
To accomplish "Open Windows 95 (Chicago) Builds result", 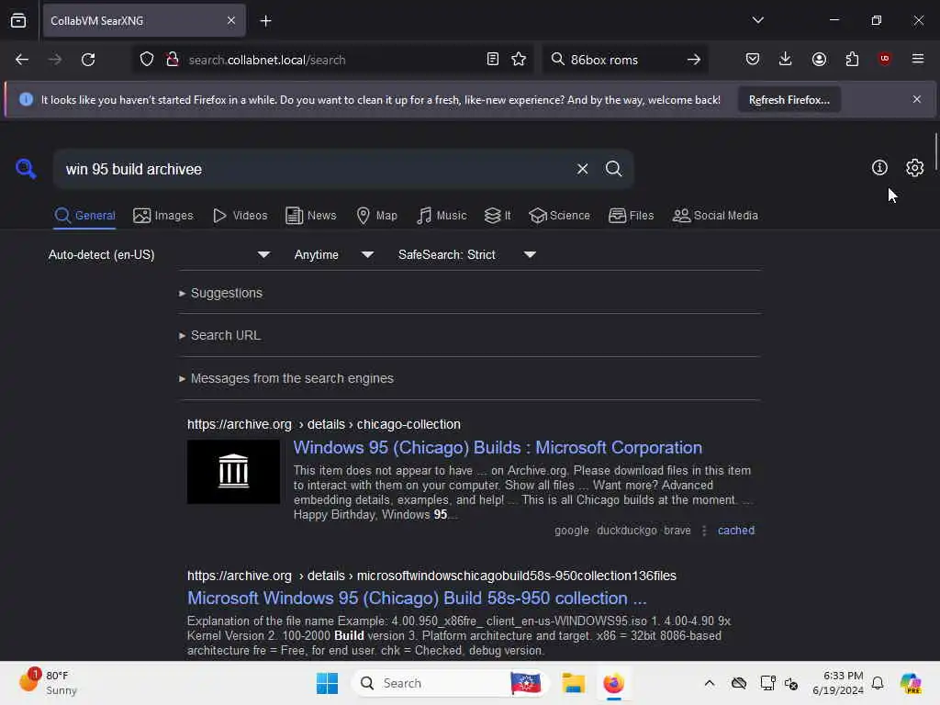I will coord(498,448).
